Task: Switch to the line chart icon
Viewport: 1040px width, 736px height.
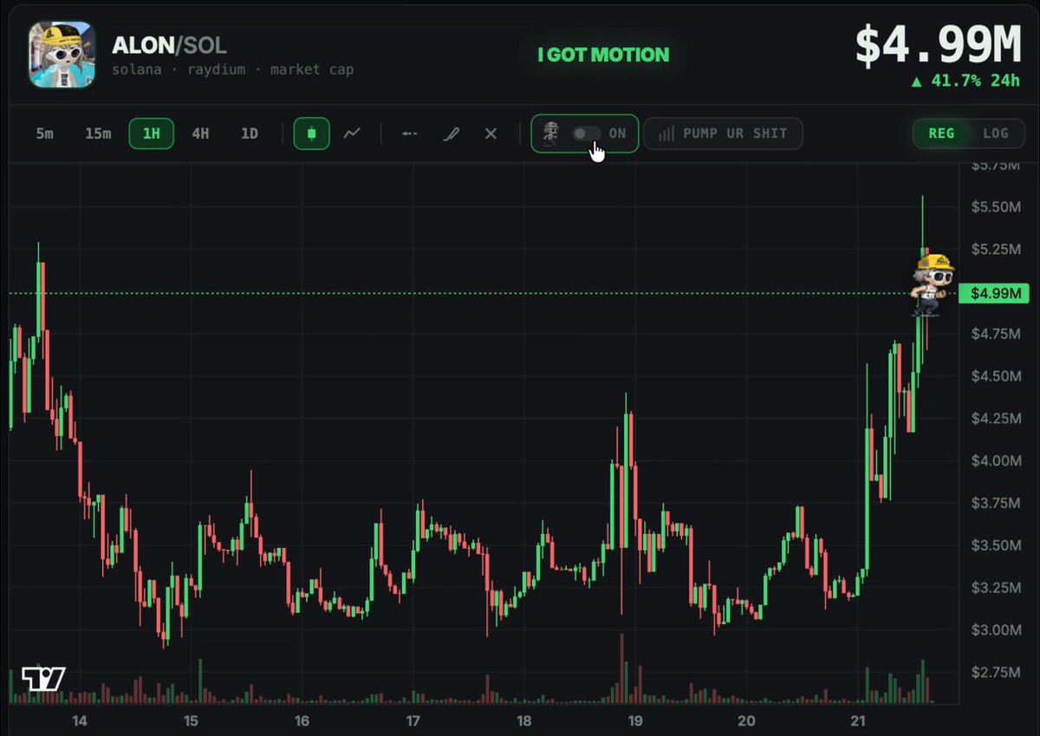Action: pos(352,134)
